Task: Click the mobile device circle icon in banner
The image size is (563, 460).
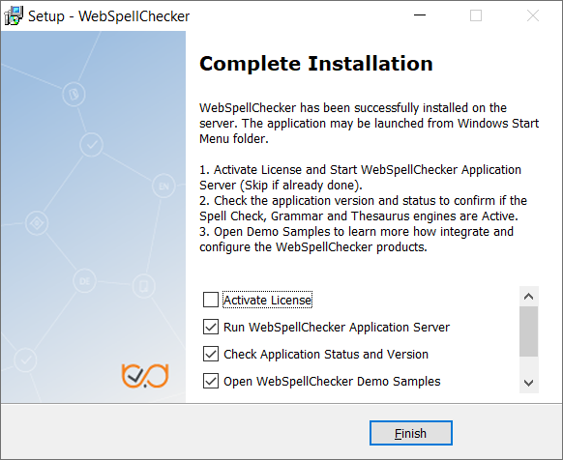Action: (143, 286)
